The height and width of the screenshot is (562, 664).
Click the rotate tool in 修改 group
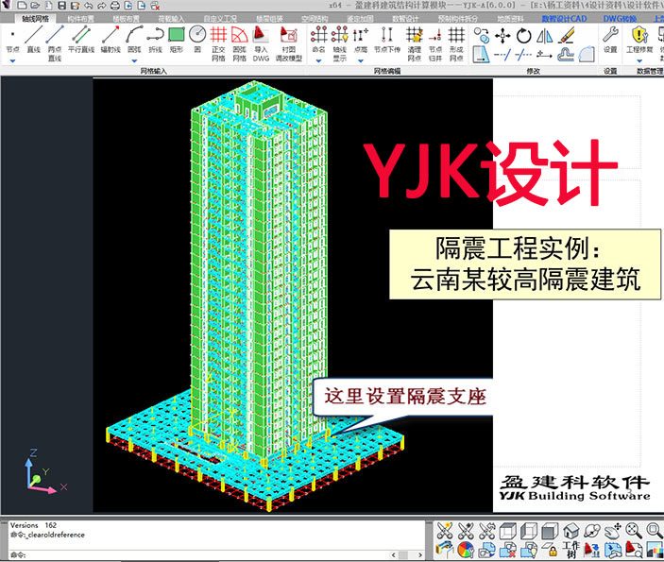[524, 36]
